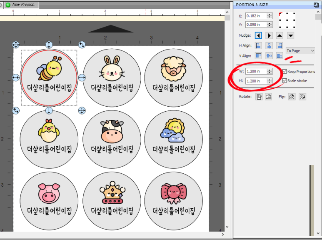Image resolution: width=322 pixels, height=240 pixels.
Task: Select the sheep sticker circle
Action: pos(174,77)
